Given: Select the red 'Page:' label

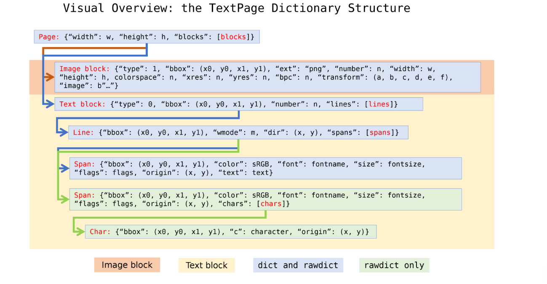Looking at the screenshot, I should pyautogui.click(x=49, y=37).
